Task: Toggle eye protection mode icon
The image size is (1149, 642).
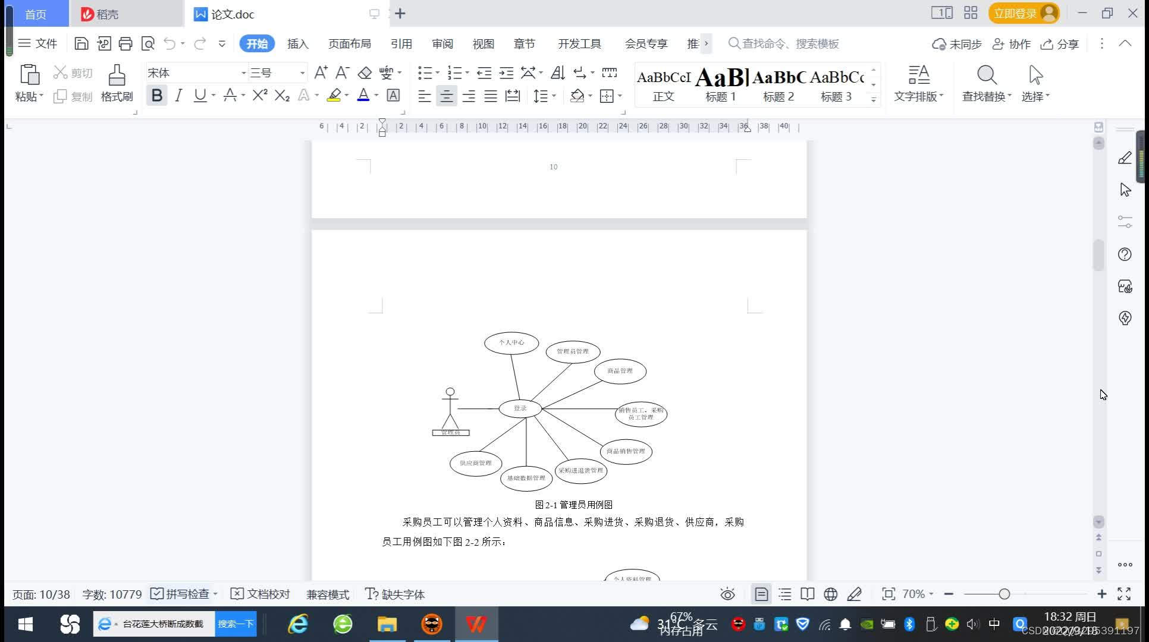Action: pos(727,594)
